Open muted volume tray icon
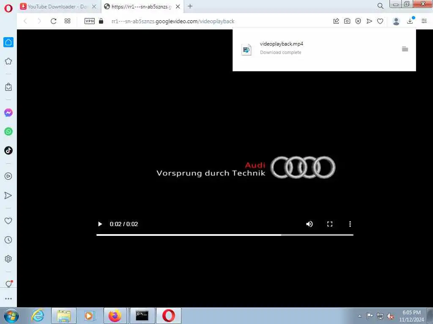The height and width of the screenshot is (324, 433). coord(390,316)
